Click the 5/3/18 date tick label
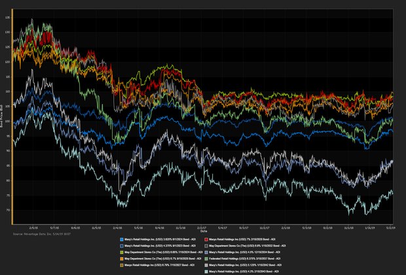This screenshot has height=275, width=406. [x=306, y=228]
